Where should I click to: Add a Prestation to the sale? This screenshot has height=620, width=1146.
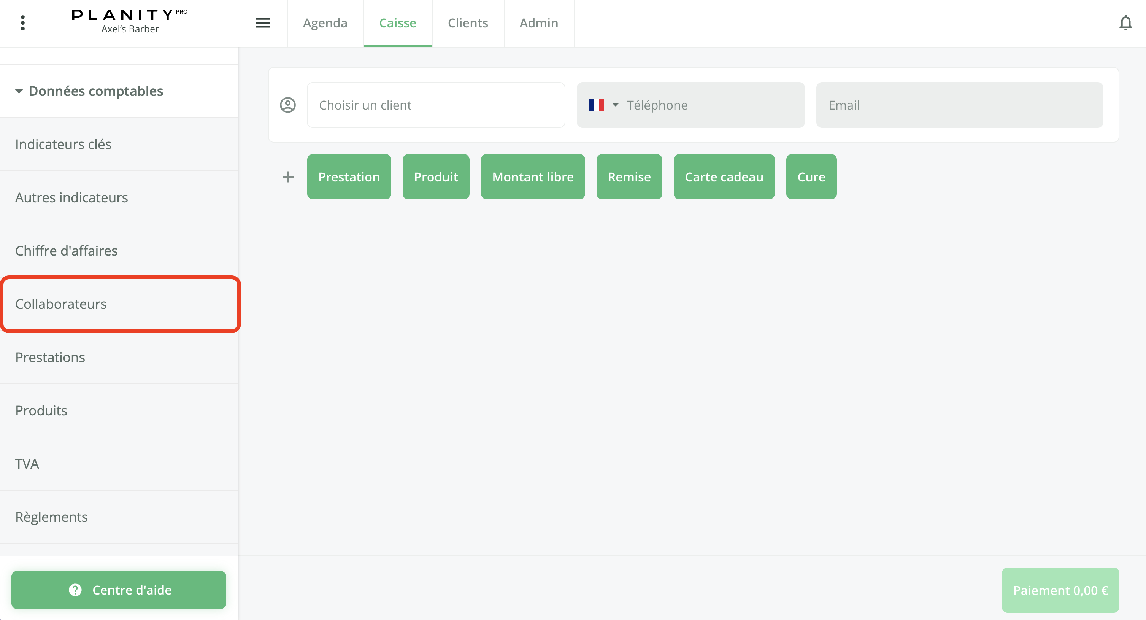[349, 177]
